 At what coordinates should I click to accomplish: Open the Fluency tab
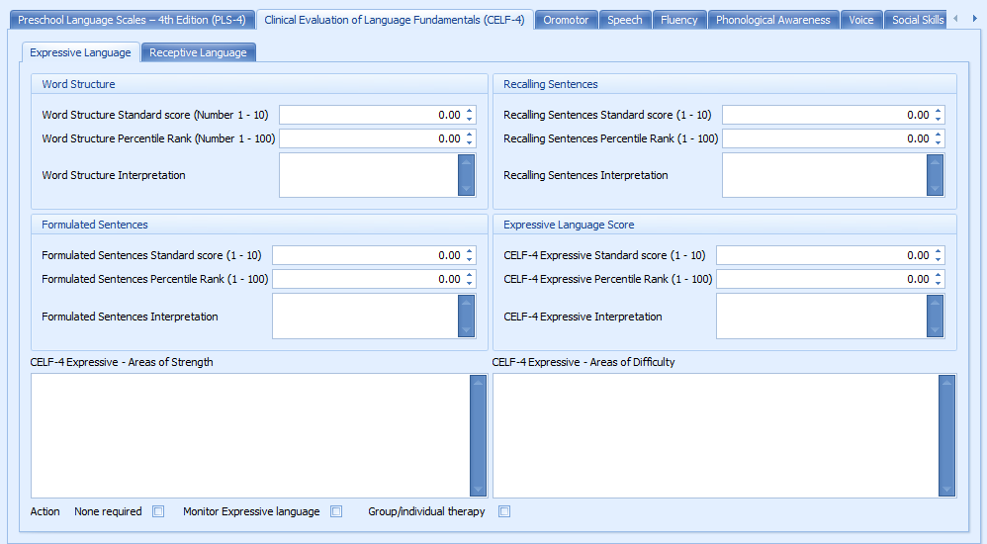pos(679,20)
